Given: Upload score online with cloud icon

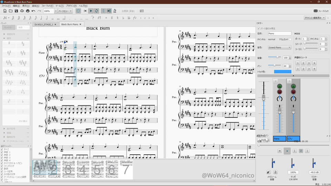Looking at the screenshot, I should tap(22, 11).
